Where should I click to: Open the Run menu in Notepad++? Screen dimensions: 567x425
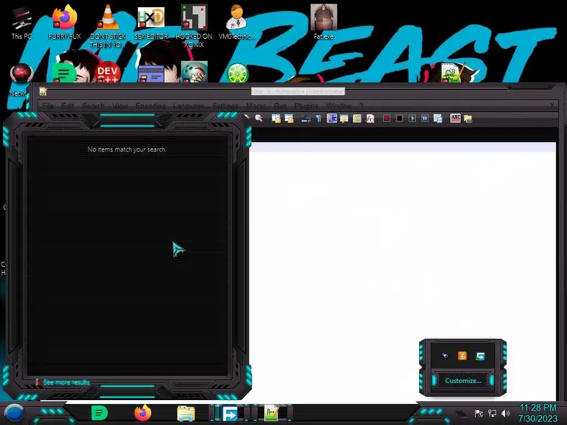[280, 106]
